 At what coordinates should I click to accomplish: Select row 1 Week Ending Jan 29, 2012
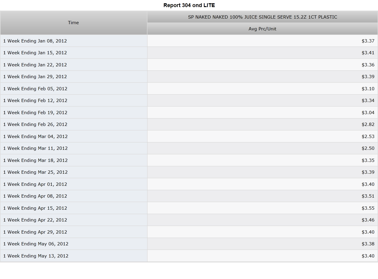pos(189,77)
